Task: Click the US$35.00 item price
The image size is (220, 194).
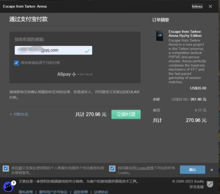Action: point(198,88)
